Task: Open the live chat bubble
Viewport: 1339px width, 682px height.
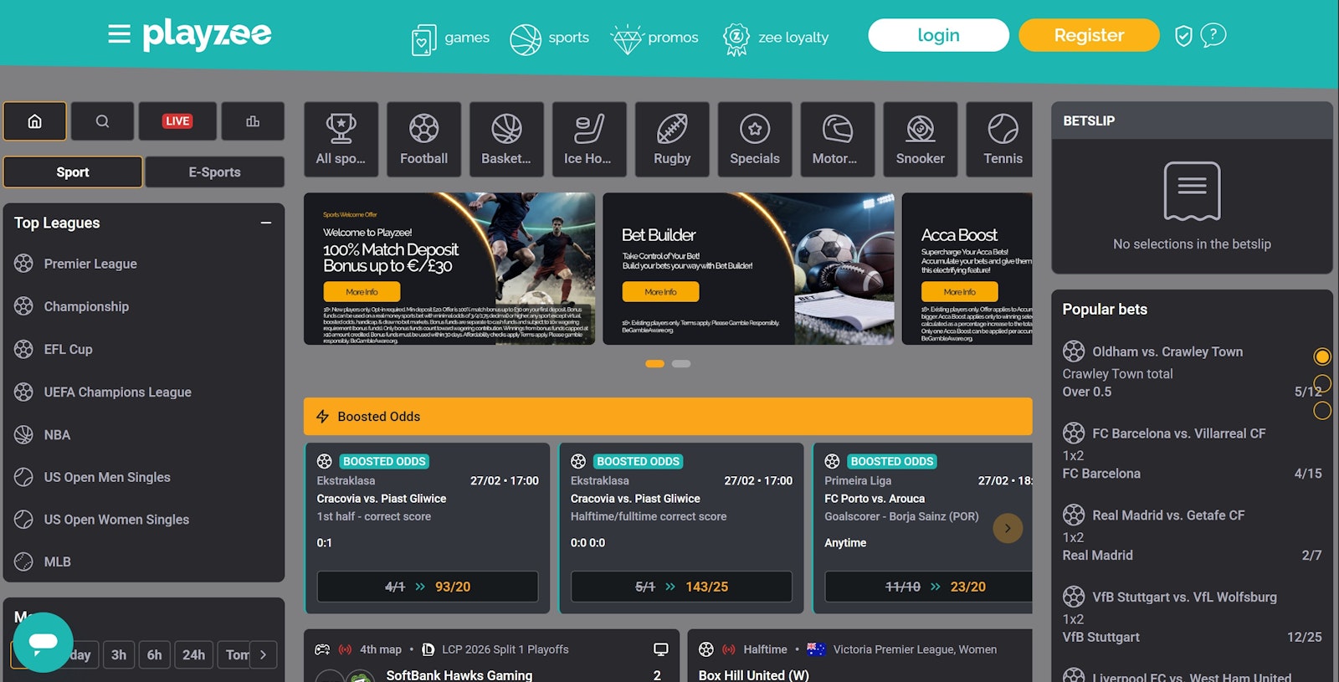Action: point(43,642)
